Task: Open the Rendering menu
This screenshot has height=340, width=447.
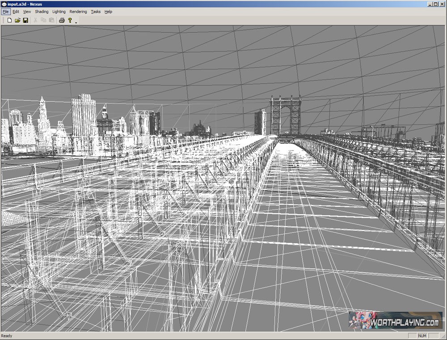Action: click(78, 12)
